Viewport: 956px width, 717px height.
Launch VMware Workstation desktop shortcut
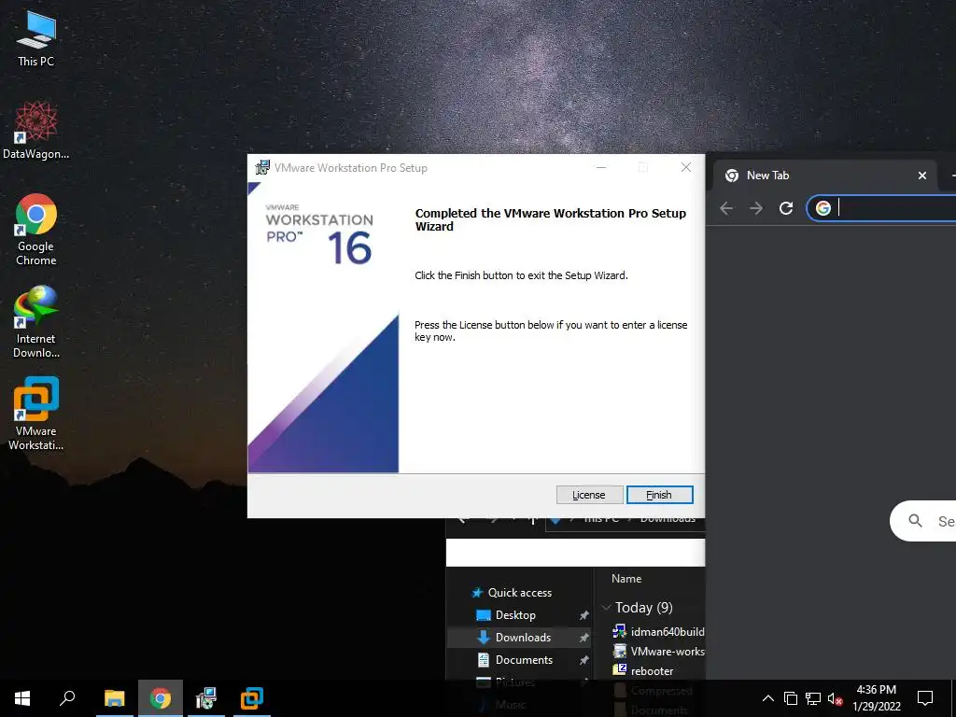36,414
